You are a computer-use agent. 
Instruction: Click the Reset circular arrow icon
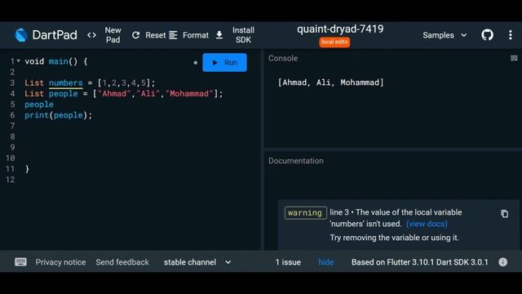tap(135, 35)
